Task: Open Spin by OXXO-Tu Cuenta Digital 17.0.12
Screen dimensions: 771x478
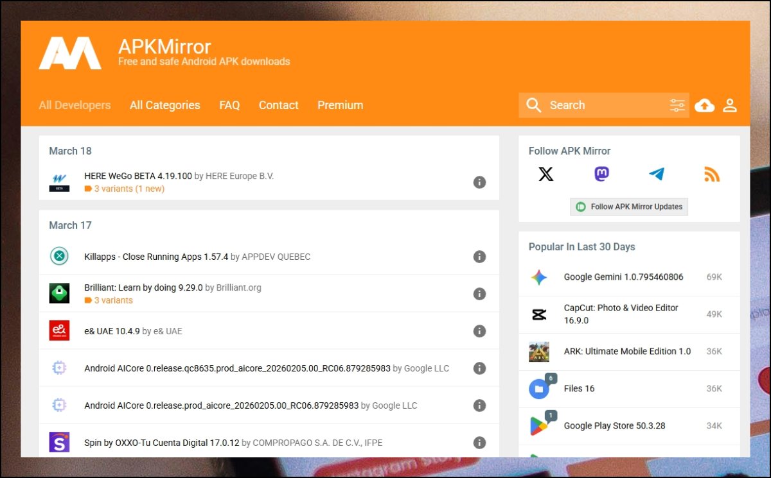Action: click(x=162, y=443)
